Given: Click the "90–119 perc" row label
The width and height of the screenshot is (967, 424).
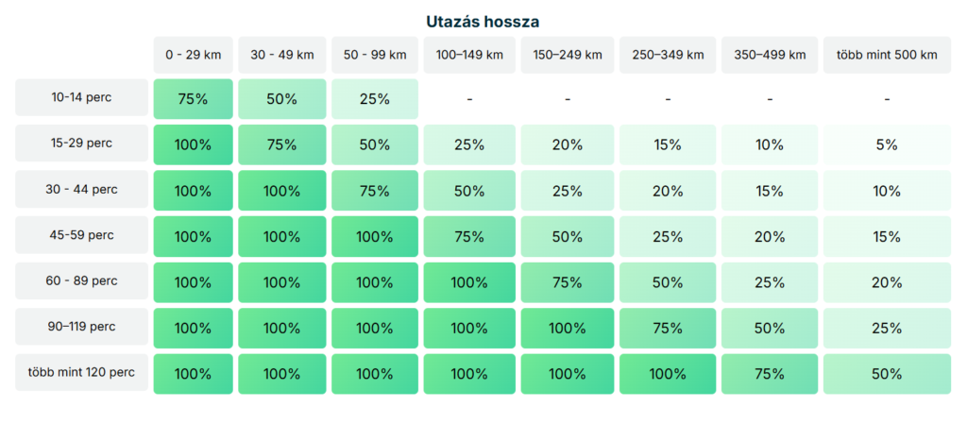Looking at the screenshot, I should [x=82, y=327].
